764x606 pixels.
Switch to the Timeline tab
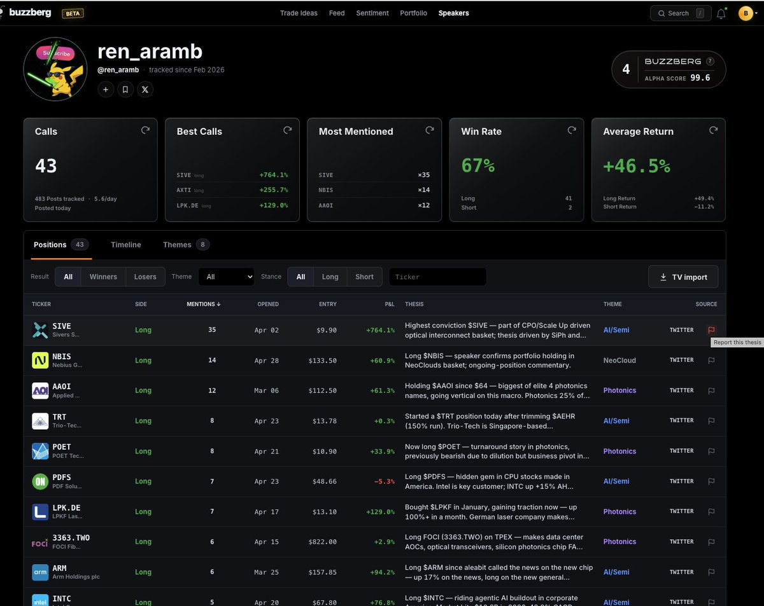126,245
